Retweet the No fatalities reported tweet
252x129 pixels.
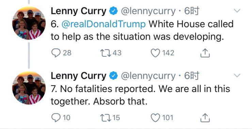click(x=106, y=118)
